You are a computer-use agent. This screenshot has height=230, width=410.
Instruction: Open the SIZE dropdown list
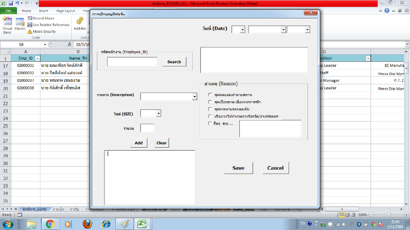click(x=158, y=113)
